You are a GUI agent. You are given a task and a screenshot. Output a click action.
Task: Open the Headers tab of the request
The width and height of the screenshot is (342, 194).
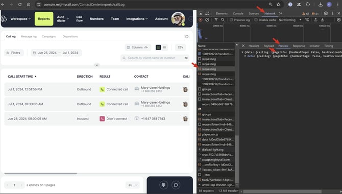coord(254,46)
